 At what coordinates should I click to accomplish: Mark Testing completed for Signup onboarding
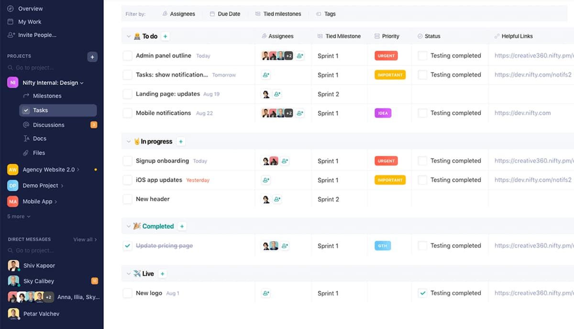tap(423, 161)
